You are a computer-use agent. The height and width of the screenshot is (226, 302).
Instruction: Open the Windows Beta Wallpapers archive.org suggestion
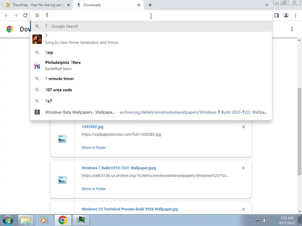[x=151, y=112]
